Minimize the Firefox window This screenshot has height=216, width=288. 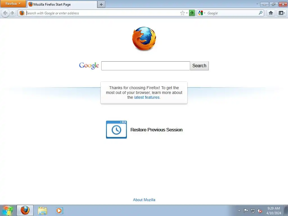264,4
